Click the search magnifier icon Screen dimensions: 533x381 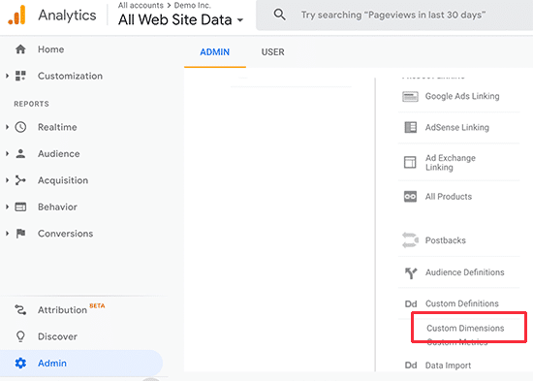279,15
